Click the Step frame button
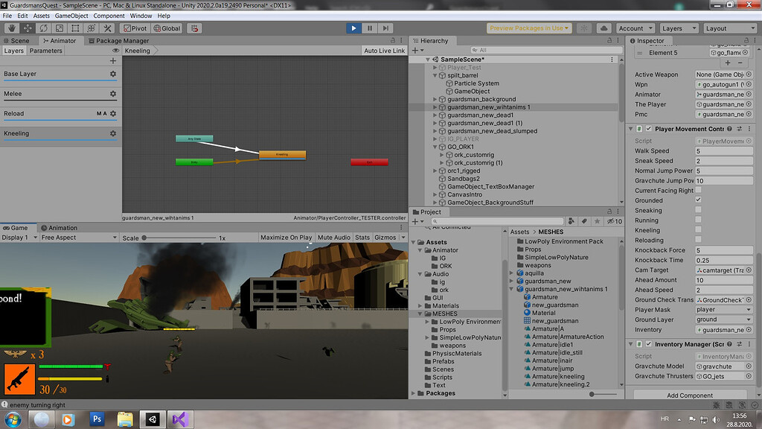762x429 pixels. point(385,28)
